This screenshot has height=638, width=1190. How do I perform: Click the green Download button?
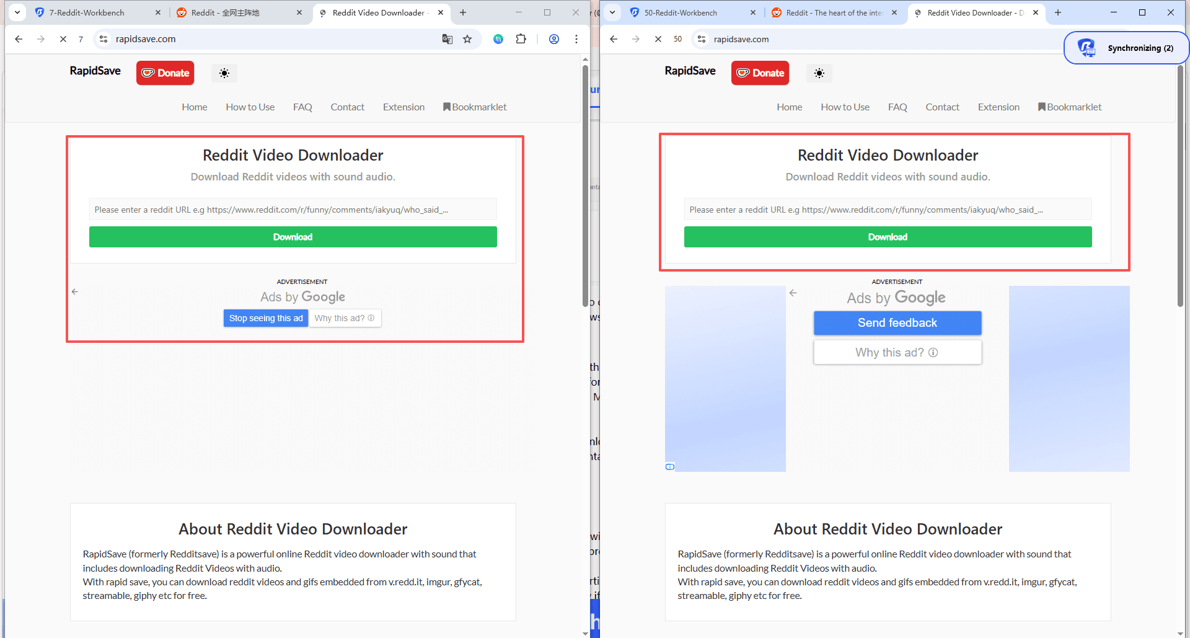pyautogui.click(x=293, y=237)
